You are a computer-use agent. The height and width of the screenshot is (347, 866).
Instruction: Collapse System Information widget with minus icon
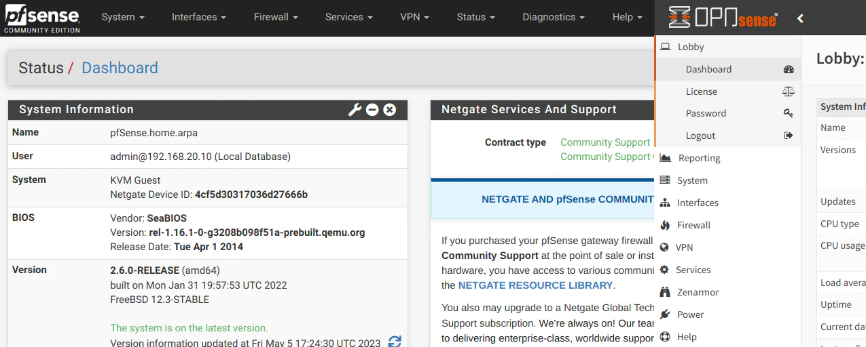click(x=372, y=110)
